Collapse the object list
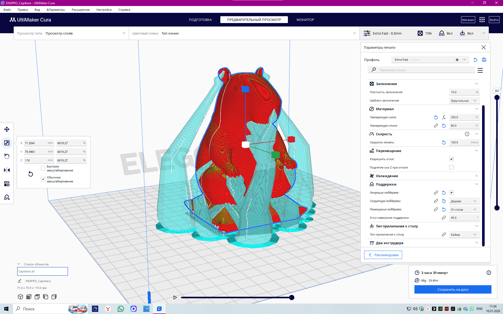 (x=19, y=264)
